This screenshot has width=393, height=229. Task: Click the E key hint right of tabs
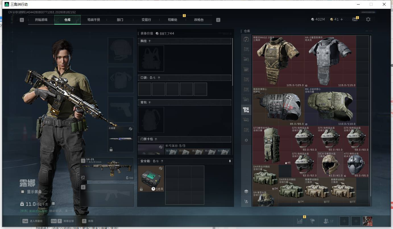point(218,20)
